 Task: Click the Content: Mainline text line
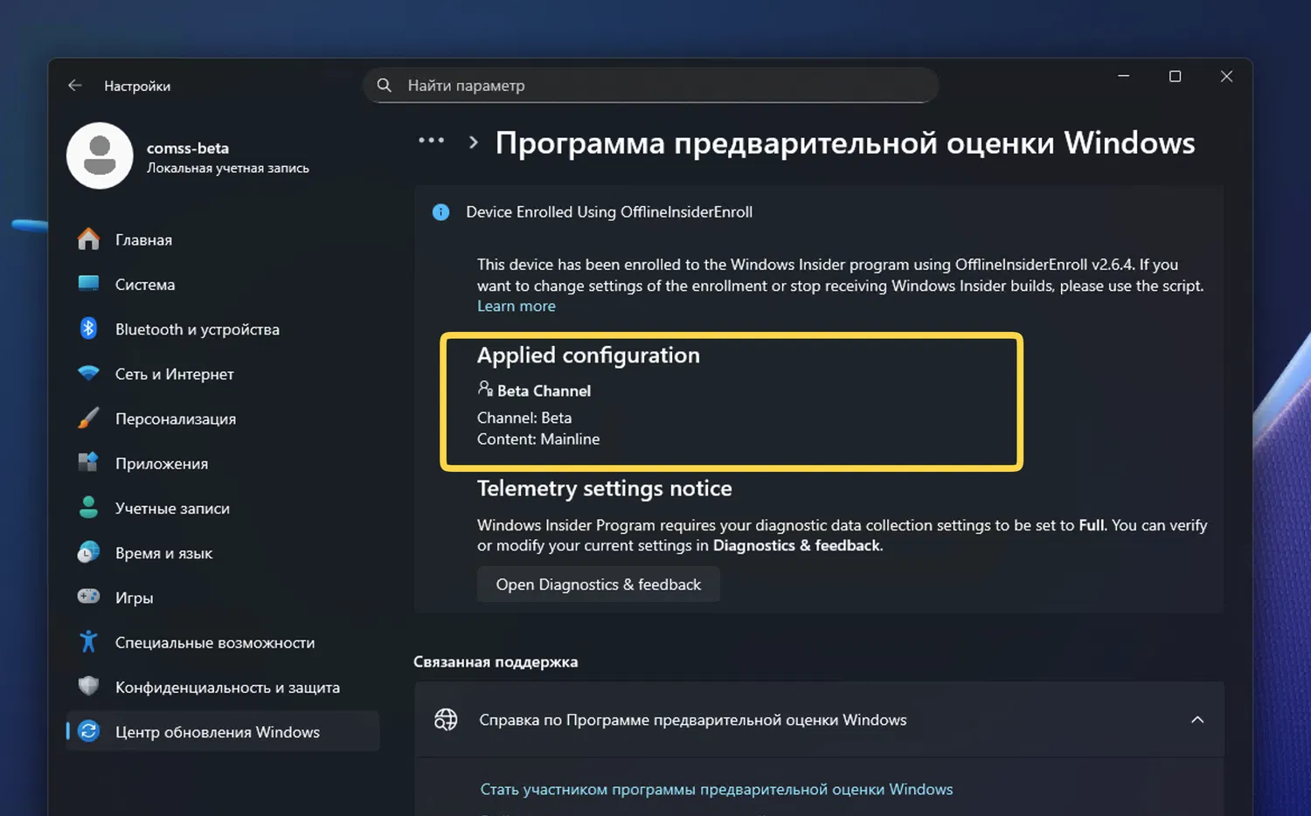[x=538, y=439]
